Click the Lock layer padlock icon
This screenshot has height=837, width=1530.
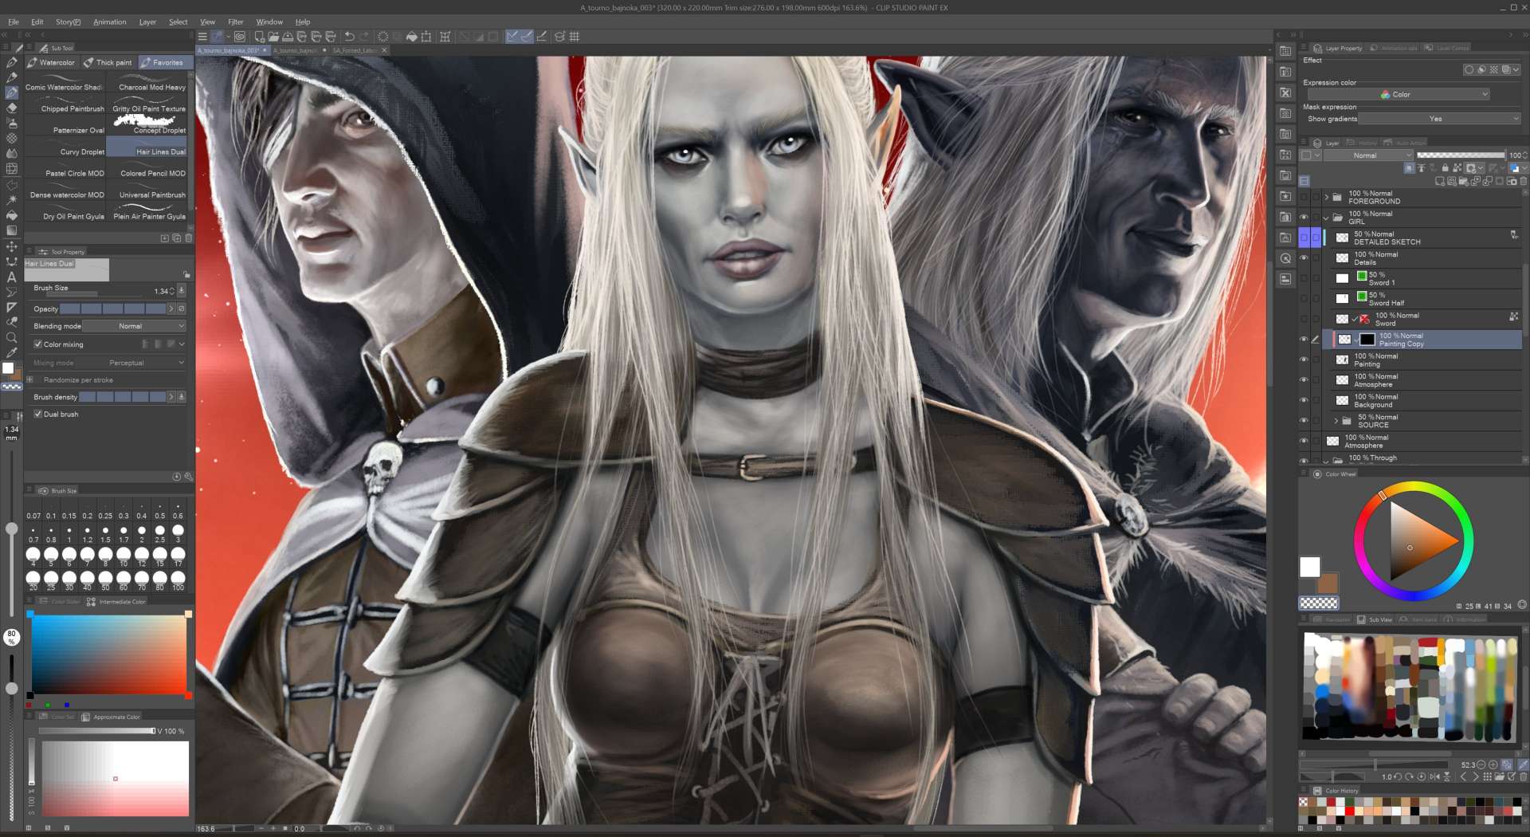pos(1445,168)
